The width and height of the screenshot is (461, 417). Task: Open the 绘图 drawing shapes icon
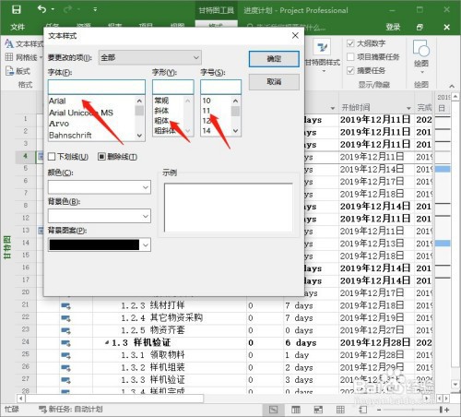(x=421, y=48)
